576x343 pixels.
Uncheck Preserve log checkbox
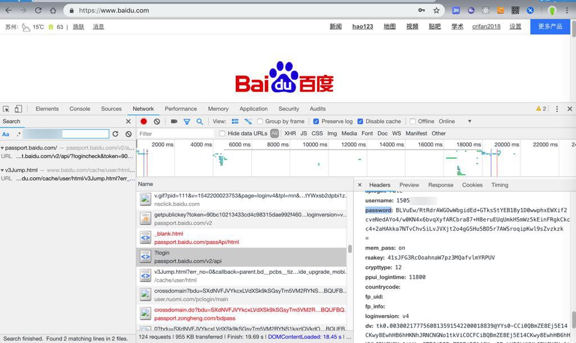pyautogui.click(x=316, y=121)
